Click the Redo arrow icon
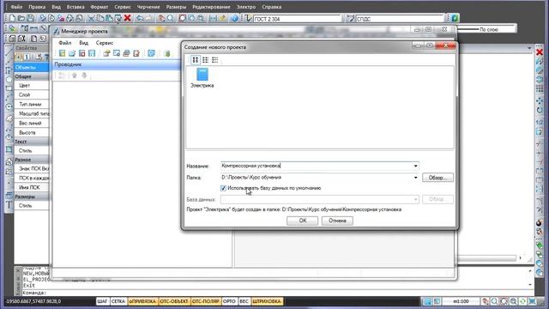This screenshot has width=549, height=309. click(x=148, y=18)
